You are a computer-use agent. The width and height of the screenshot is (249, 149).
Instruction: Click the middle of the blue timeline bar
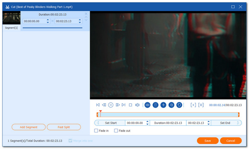pyautogui.click(x=168, y=115)
